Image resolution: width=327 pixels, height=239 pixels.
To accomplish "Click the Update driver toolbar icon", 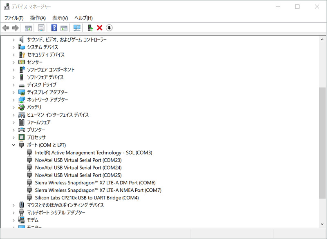I will [90, 28].
